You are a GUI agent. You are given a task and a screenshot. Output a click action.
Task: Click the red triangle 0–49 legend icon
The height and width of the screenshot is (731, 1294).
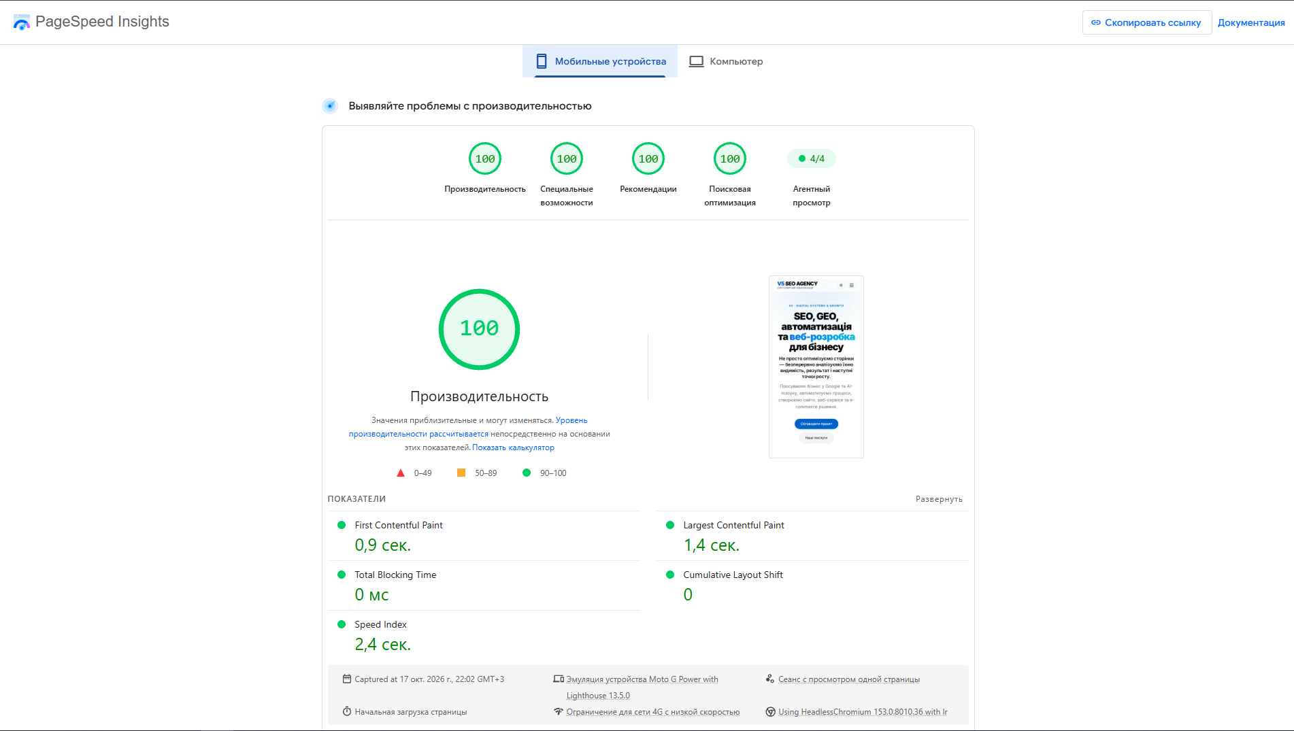401,473
